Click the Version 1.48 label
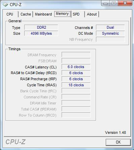Viewport: 134px width, 150px height. [115, 132]
